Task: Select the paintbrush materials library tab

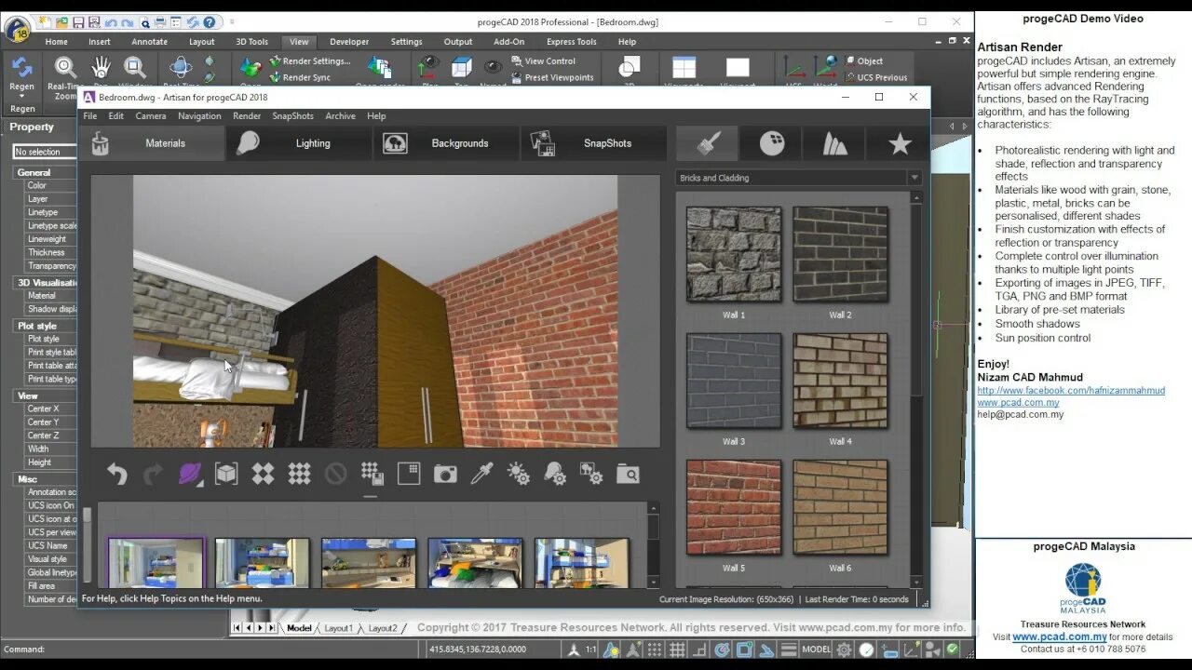Action: tap(708, 143)
